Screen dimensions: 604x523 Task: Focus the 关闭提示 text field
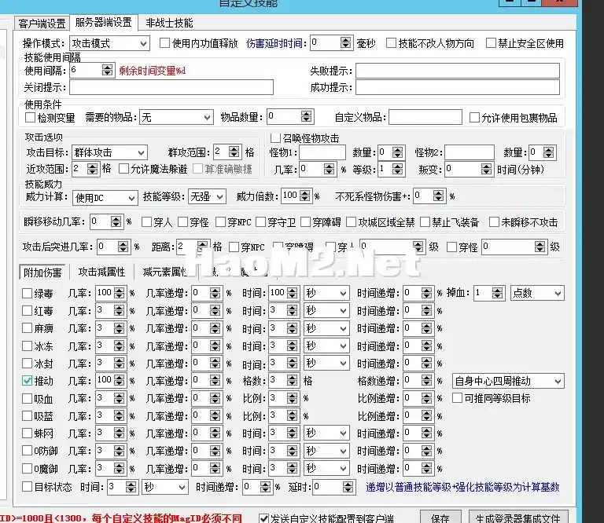171,87
